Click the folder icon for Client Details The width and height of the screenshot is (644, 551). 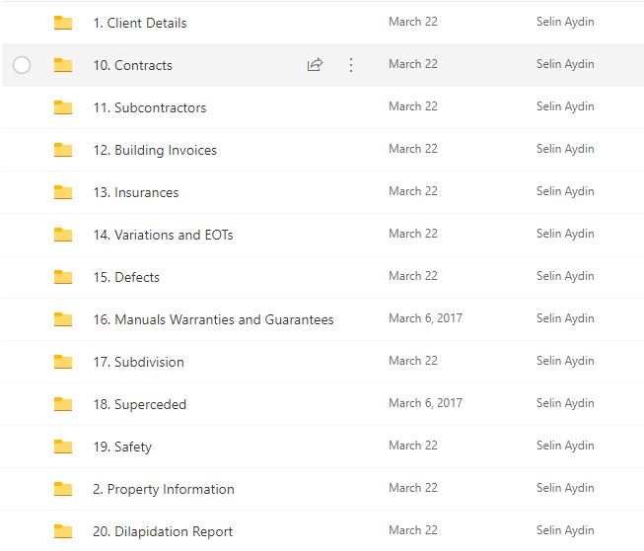pos(63,23)
